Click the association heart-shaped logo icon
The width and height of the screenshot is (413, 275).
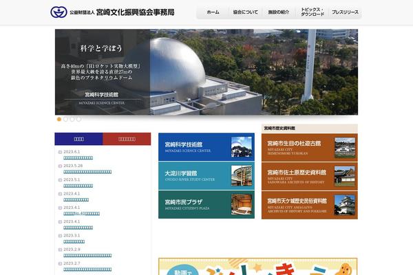point(59,12)
